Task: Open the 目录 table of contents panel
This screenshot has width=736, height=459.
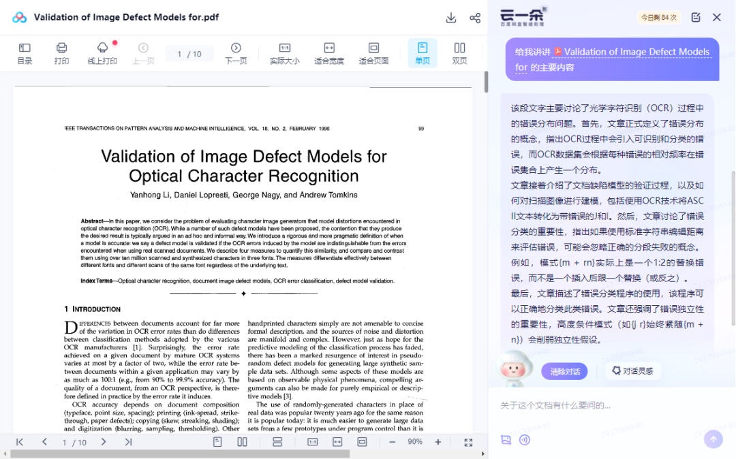Action: (25, 53)
